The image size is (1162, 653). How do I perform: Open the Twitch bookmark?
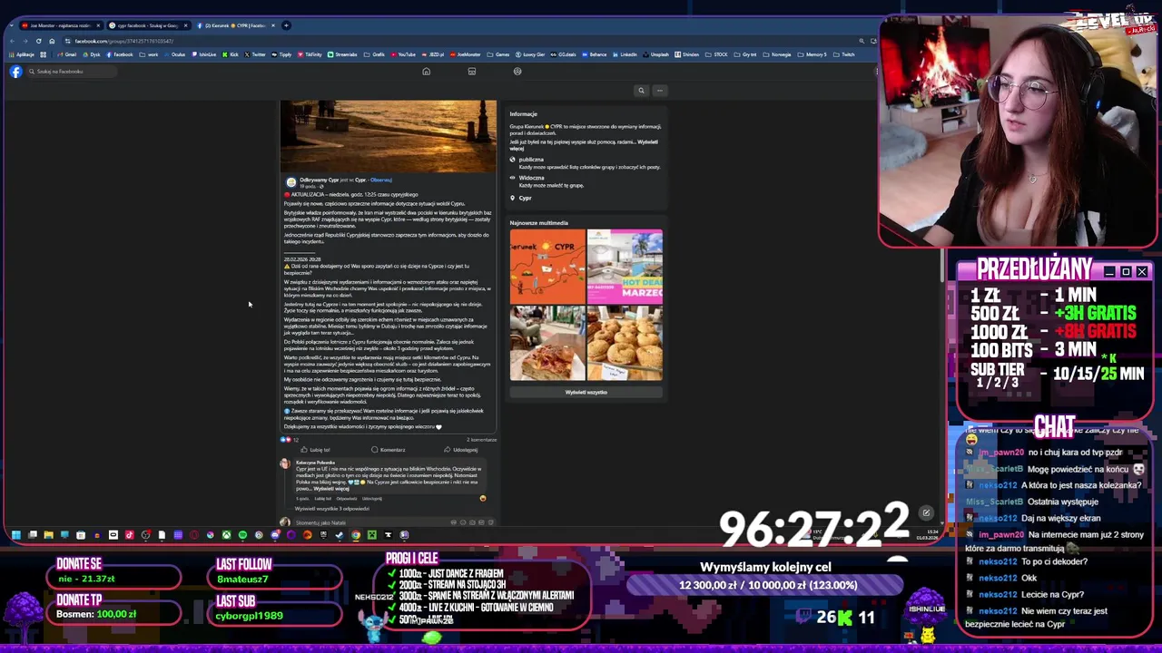tap(843, 54)
